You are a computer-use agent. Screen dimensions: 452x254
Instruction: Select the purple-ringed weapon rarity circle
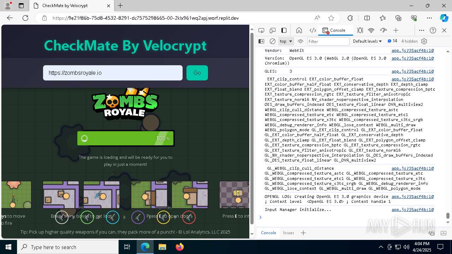pos(138,217)
